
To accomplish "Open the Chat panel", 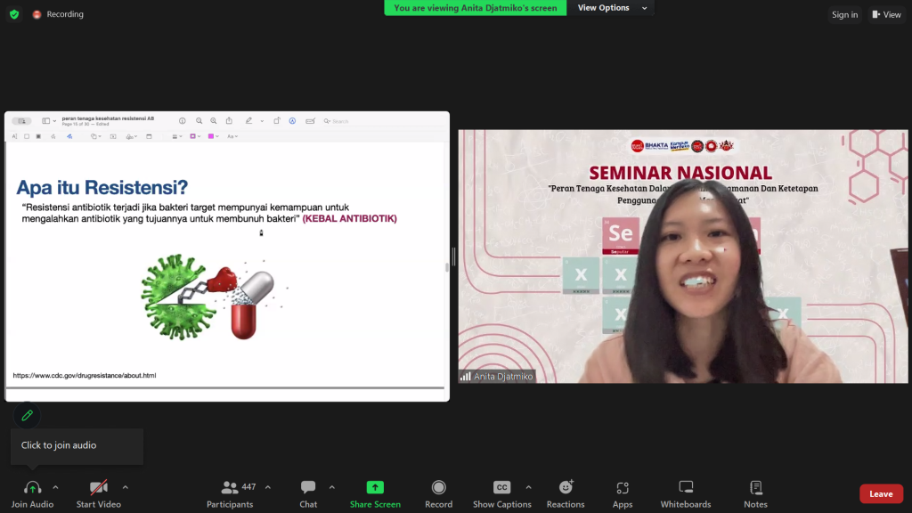I will coord(308,487).
